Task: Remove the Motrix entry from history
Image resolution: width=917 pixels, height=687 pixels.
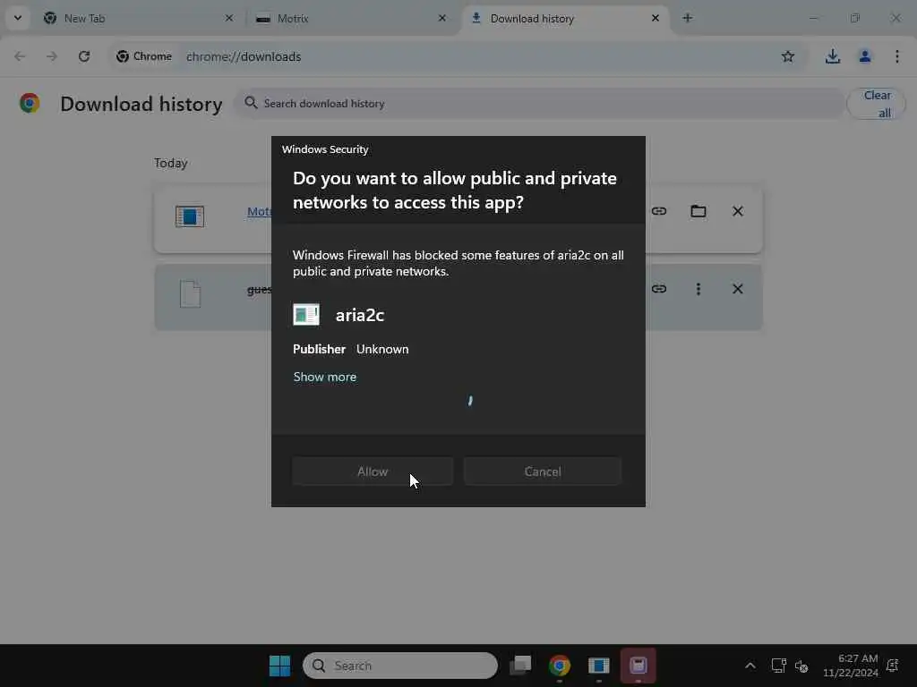Action: point(738,211)
